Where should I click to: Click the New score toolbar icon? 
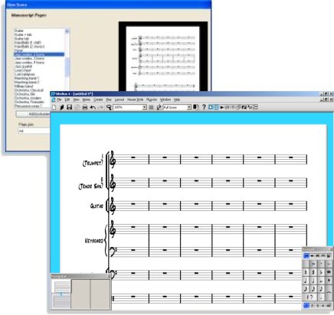pos(54,107)
